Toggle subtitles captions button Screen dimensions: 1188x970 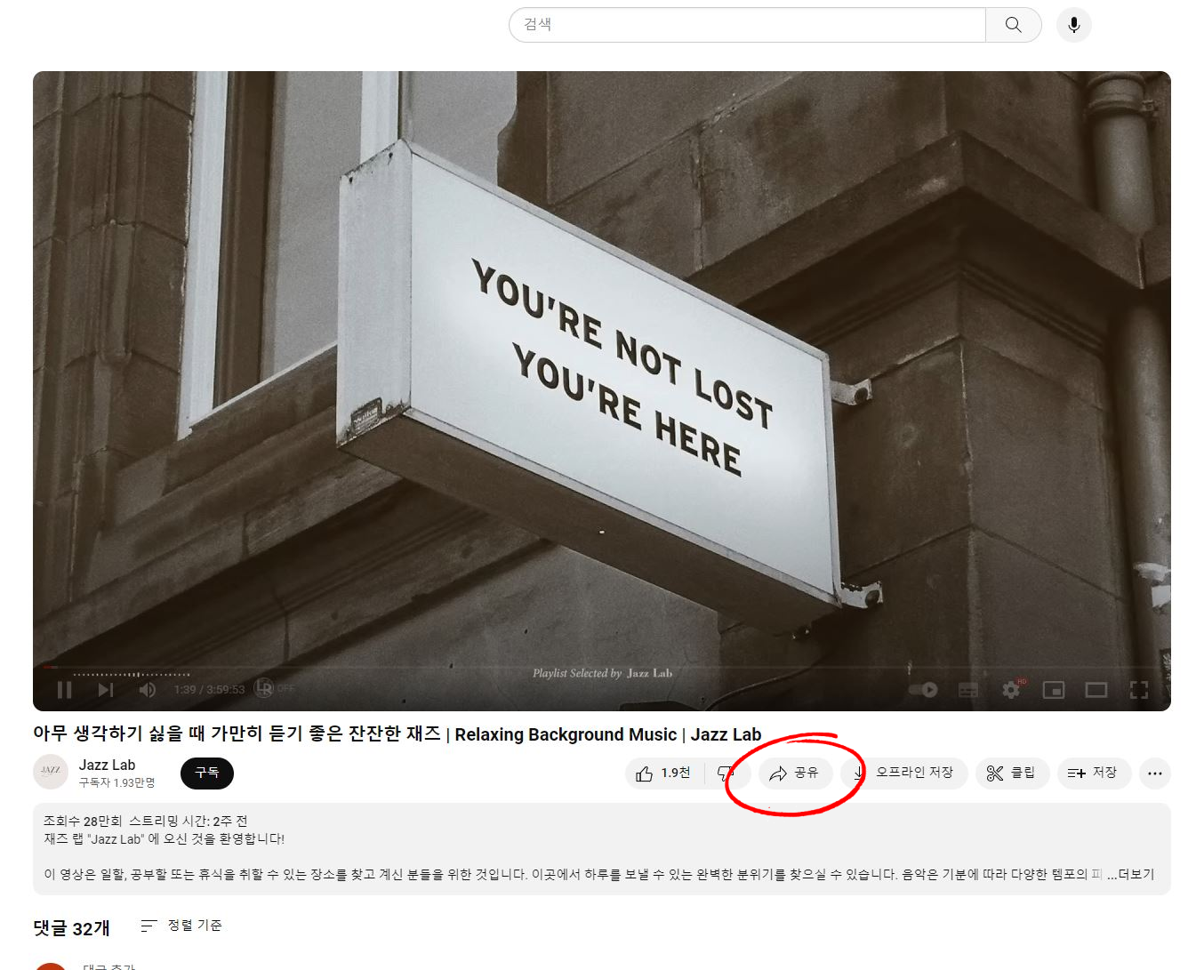[x=968, y=690]
